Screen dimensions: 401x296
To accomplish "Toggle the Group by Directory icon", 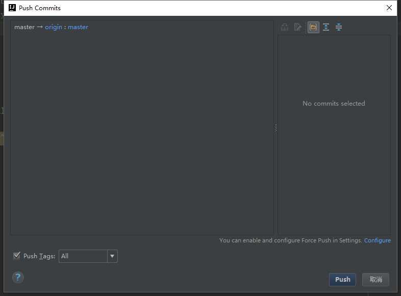I will click(313, 27).
